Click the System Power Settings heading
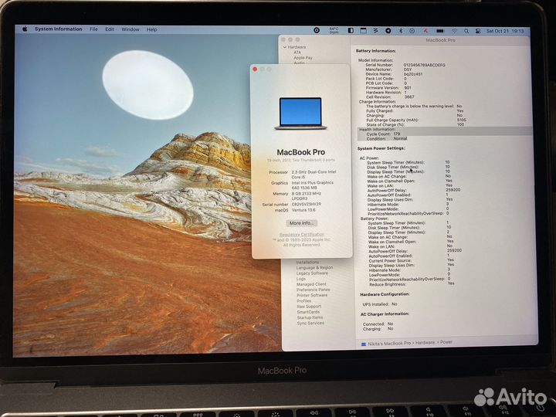 [381, 148]
